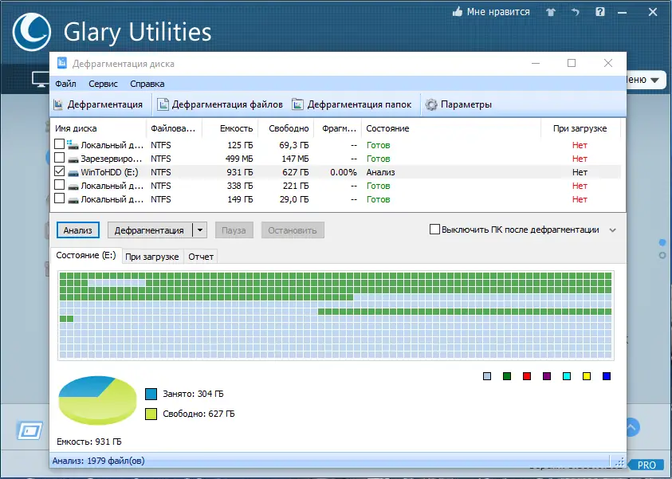This screenshot has height=479, width=672.
Task: Switch to Отчет tab
Action: pyautogui.click(x=201, y=257)
